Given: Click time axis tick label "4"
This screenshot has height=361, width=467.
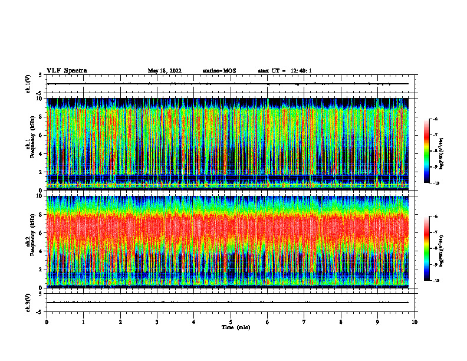Looking at the screenshot, I should (194, 322).
